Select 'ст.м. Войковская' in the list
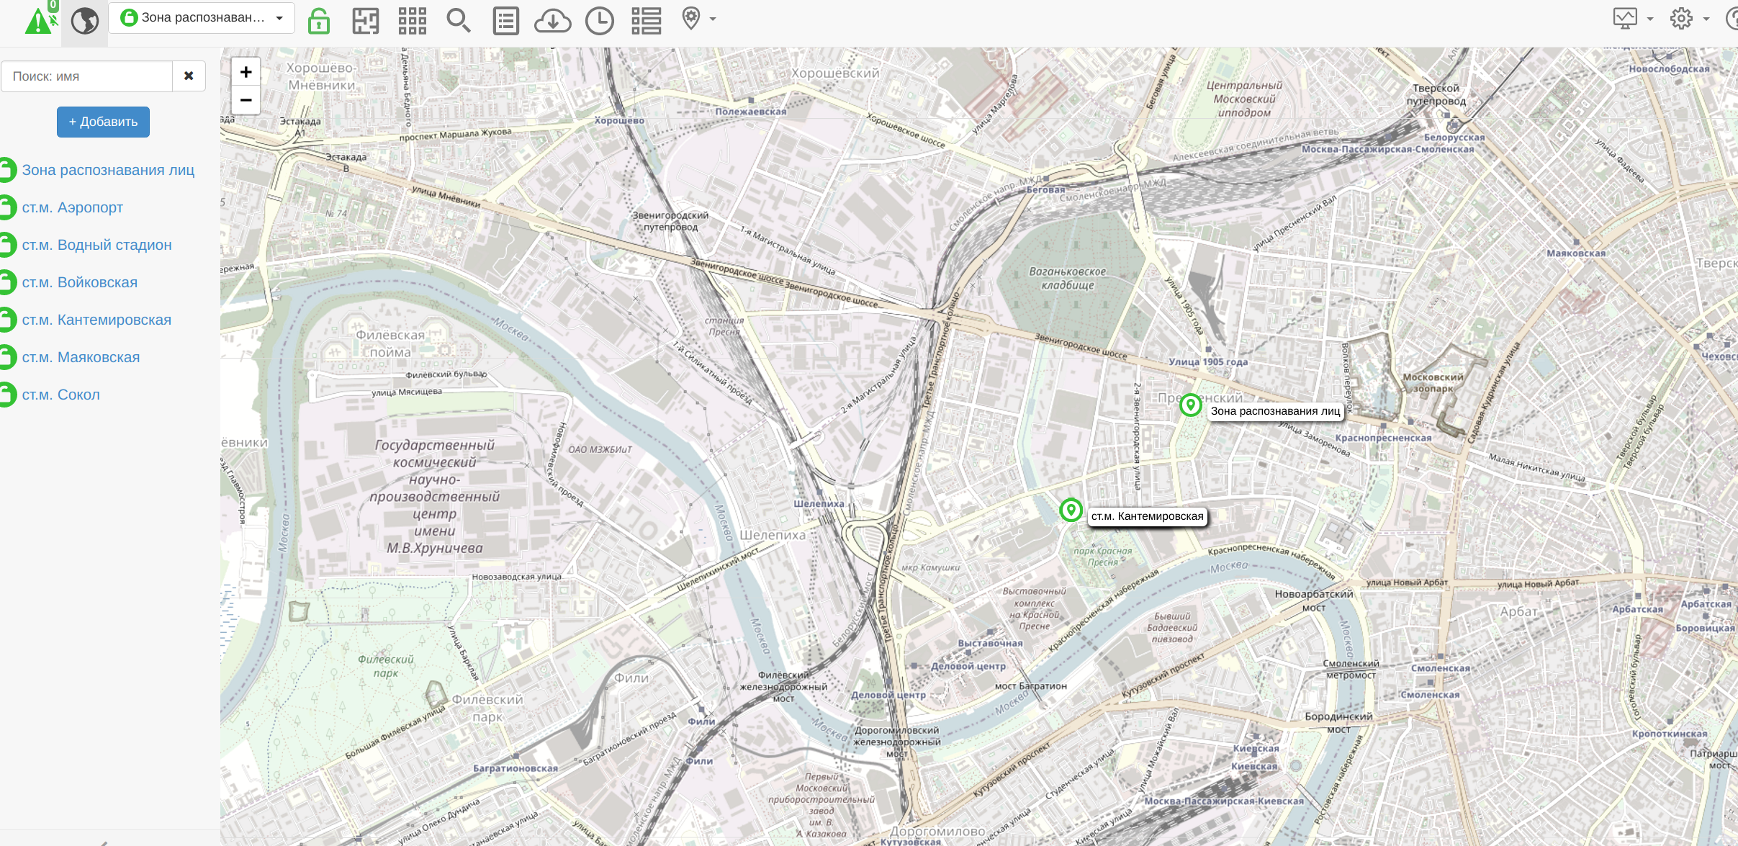The height and width of the screenshot is (846, 1738). 79,282
